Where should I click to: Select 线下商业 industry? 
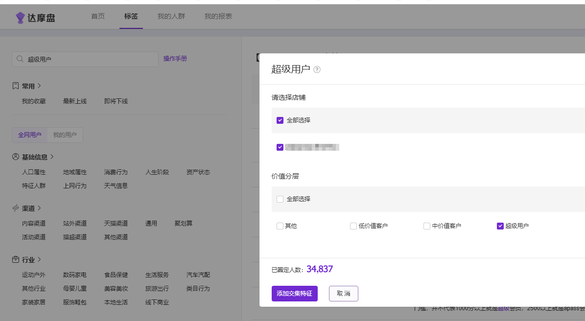157,302
